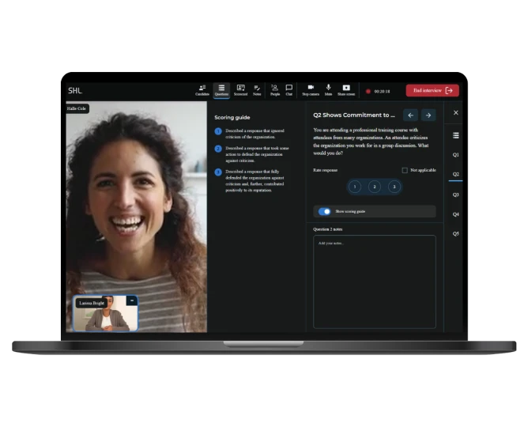Mute the microphone
Screen dimensions: 528x427
[328, 90]
